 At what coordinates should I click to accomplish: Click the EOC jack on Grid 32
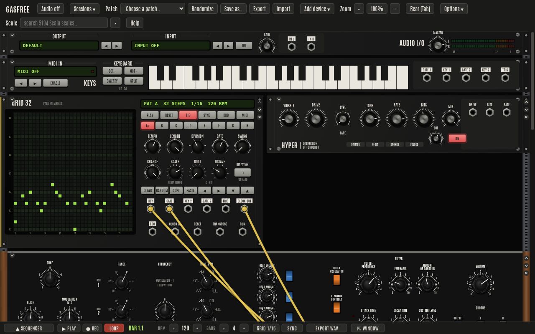click(x=153, y=232)
